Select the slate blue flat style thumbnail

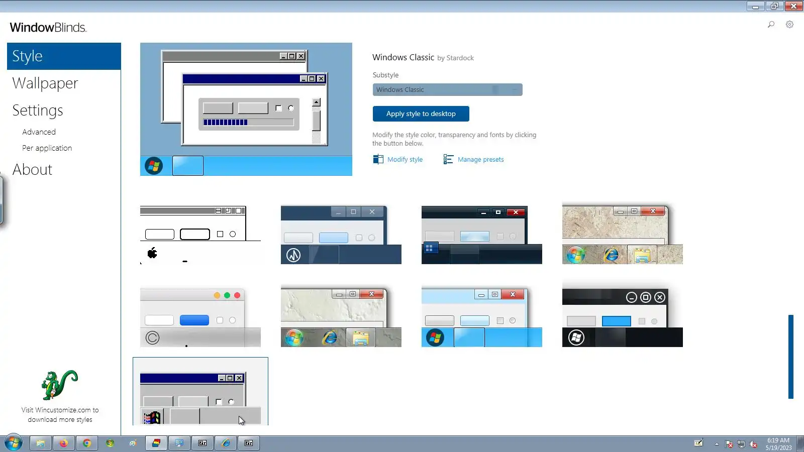[x=341, y=235]
